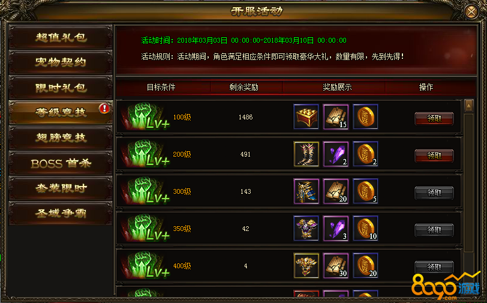Select the boots reward icon in 200级 row
Screen dimensions: 487x303
[x=306, y=154]
